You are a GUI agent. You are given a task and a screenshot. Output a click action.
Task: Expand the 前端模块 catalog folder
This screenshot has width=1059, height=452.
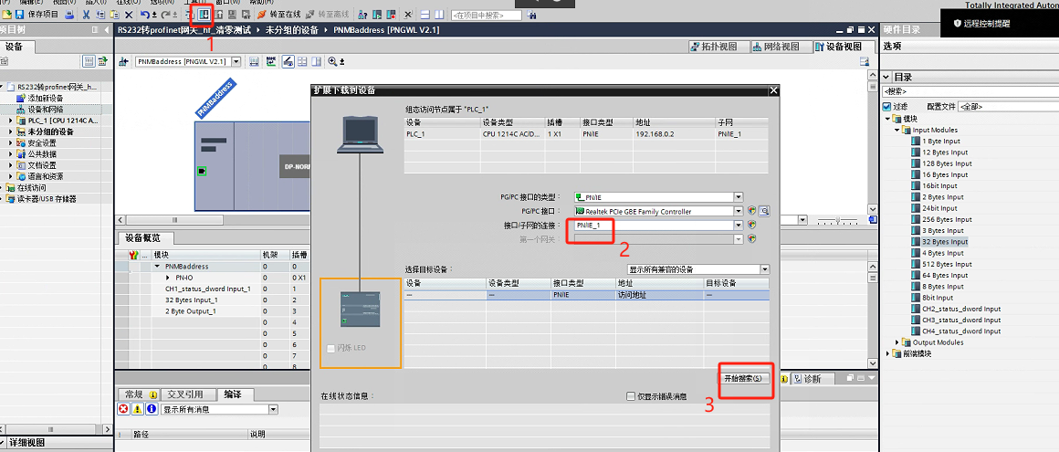coord(888,353)
